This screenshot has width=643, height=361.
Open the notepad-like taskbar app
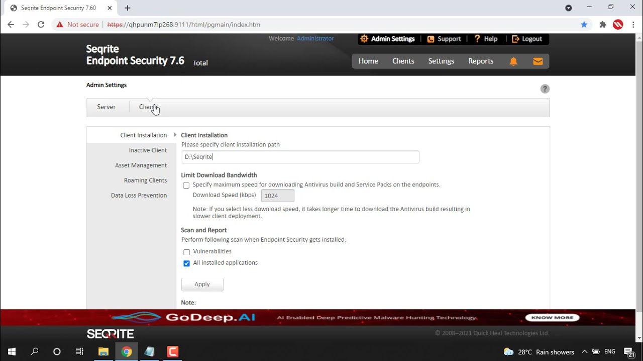(x=150, y=351)
